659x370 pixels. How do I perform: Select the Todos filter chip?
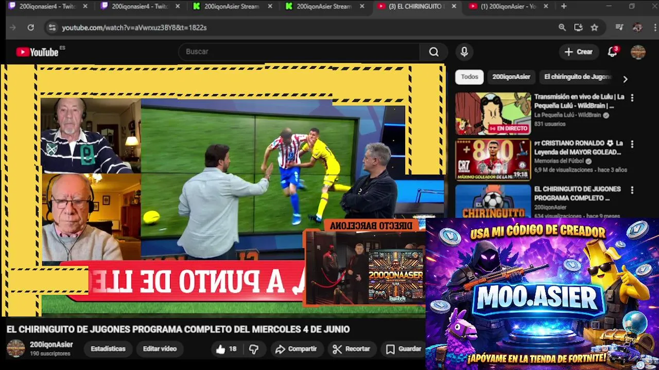(x=469, y=77)
